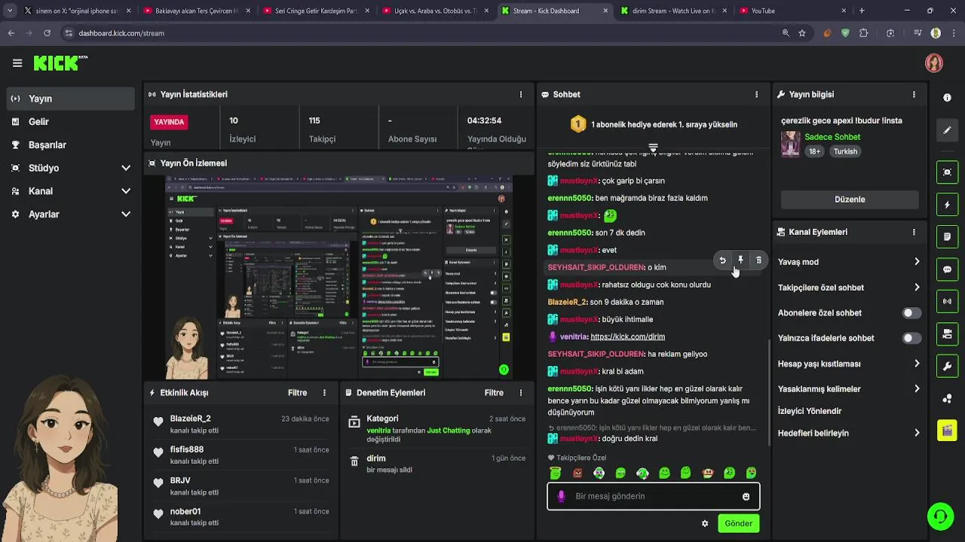965x542 pixels.
Task: Reload the page in the browser
Action: pyautogui.click(x=47, y=33)
